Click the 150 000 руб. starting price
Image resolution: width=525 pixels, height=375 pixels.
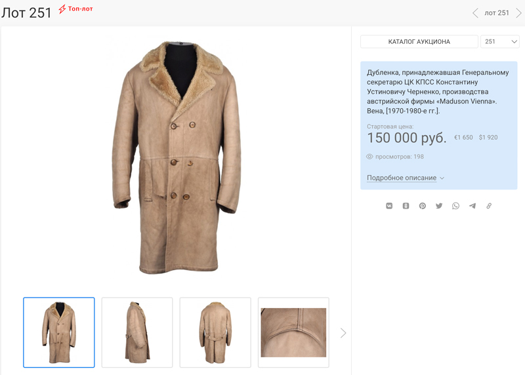click(x=407, y=138)
